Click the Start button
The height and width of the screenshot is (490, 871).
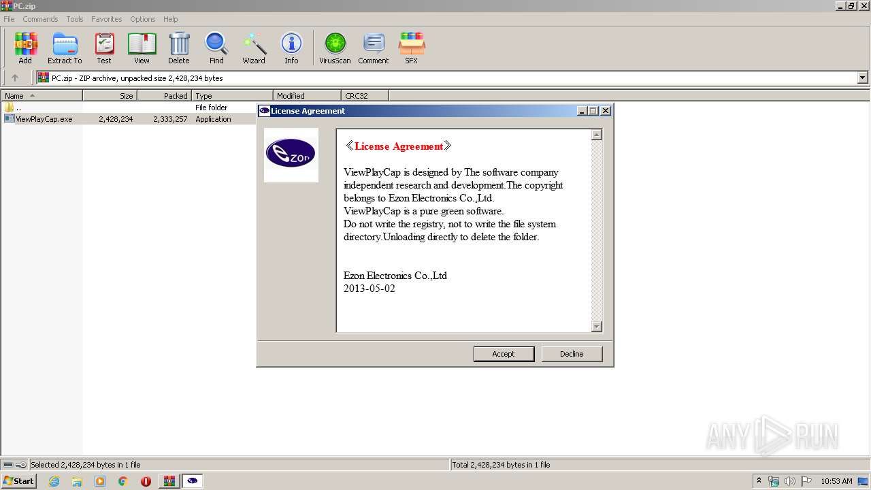coord(19,481)
